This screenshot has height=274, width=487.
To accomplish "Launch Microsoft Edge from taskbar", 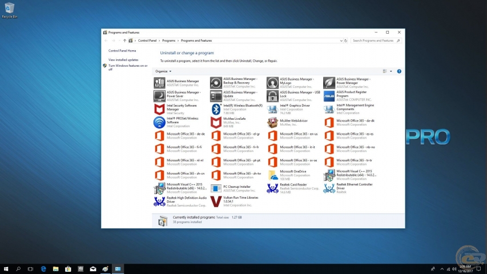I will [43, 269].
